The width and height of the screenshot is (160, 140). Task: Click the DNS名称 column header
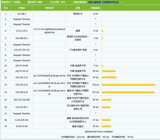tap(49, 8)
